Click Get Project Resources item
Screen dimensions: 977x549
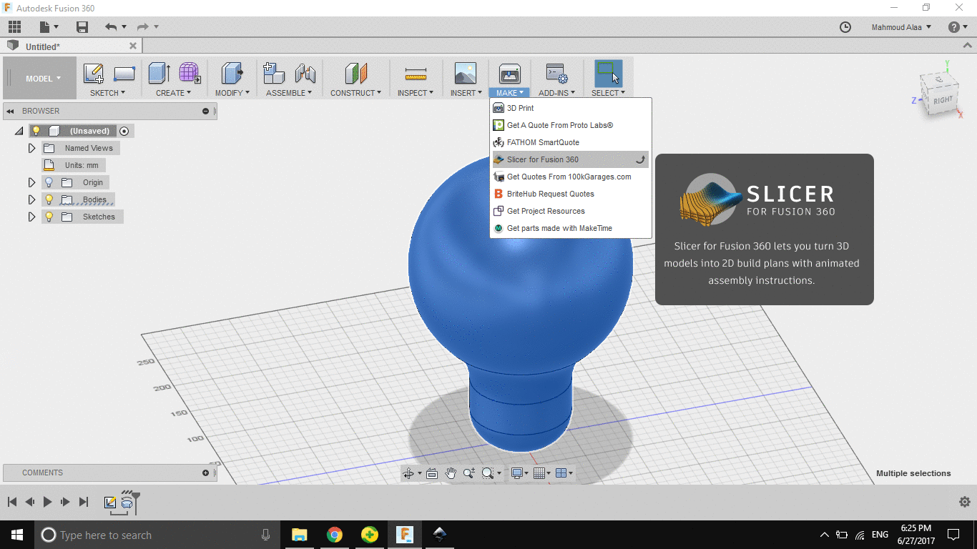coord(570,211)
